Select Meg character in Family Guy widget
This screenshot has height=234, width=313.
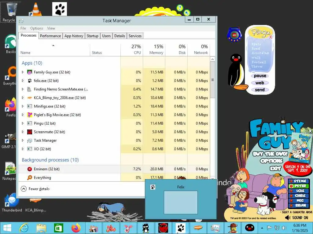click(298, 200)
